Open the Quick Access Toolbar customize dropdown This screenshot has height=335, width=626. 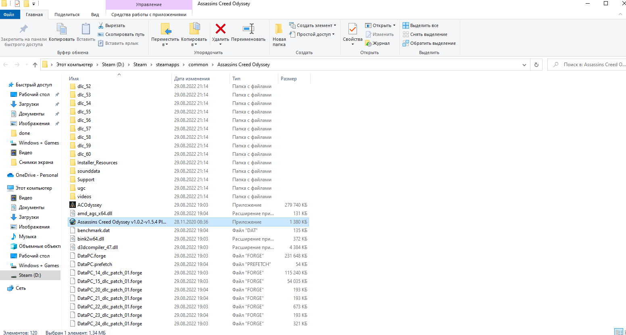coord(34,4)
